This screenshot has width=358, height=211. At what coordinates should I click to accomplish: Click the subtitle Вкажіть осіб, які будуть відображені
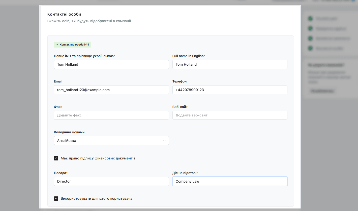[x=89, y=21]
